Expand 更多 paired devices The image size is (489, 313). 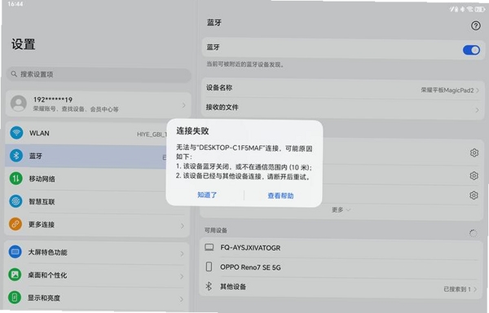pyautogui.click(x=341, y=209)
